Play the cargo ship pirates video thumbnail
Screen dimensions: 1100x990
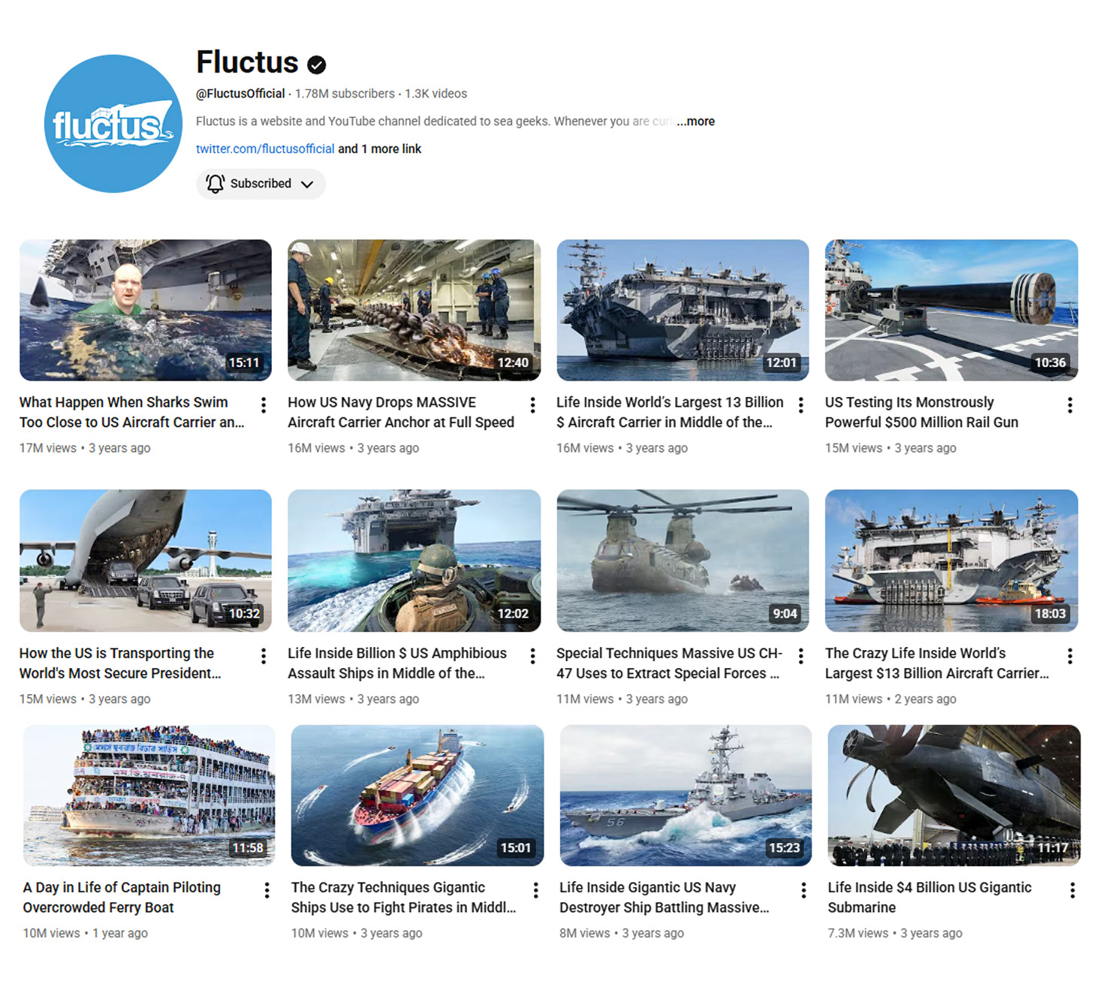417,795
